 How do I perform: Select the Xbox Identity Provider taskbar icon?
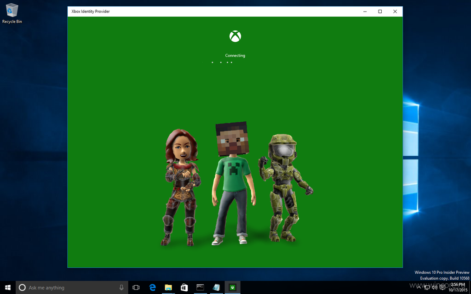(232, 288)
